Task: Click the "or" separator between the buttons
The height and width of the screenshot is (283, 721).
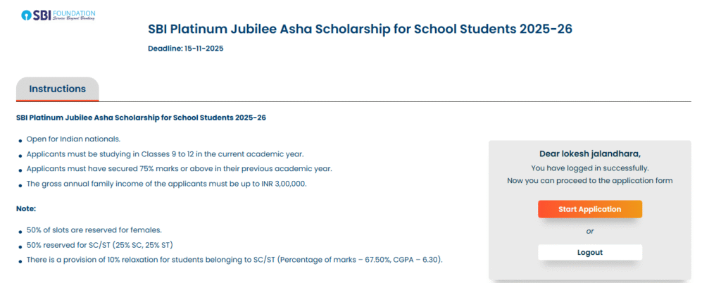Action: (x=590, y=231)
